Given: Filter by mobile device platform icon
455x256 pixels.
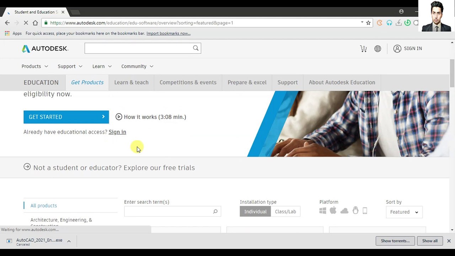Looking at the screenshot, I should tap(365, 211).
